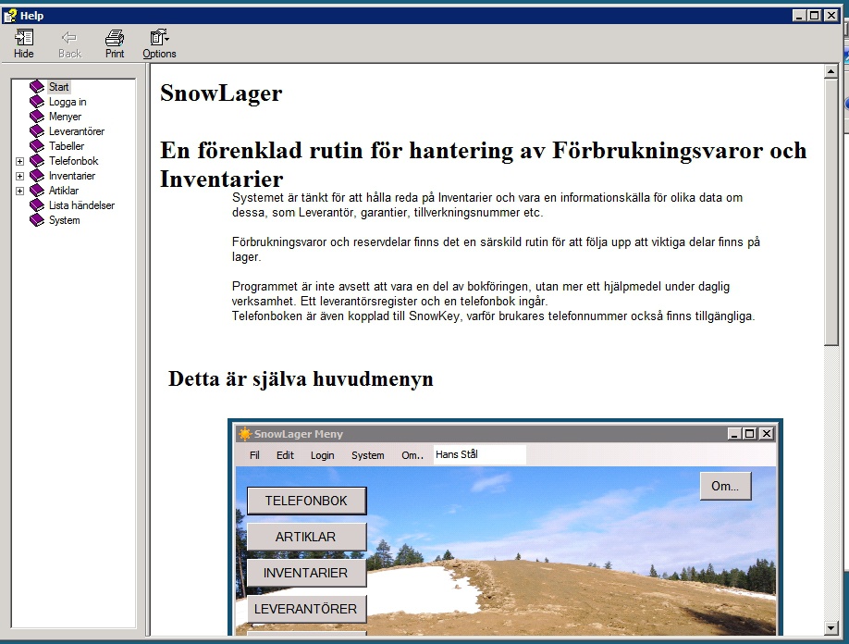Click the book icon beside Lista händelser

37,205
